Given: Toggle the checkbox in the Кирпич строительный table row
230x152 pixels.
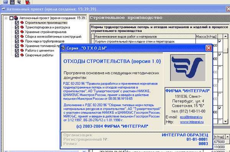Looking at the screenshot, I should tap(220, 41).
